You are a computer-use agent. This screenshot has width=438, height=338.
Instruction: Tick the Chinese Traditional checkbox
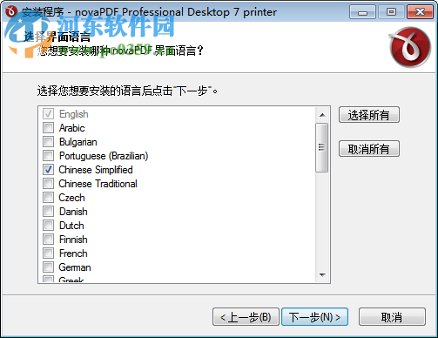point(48,183)
